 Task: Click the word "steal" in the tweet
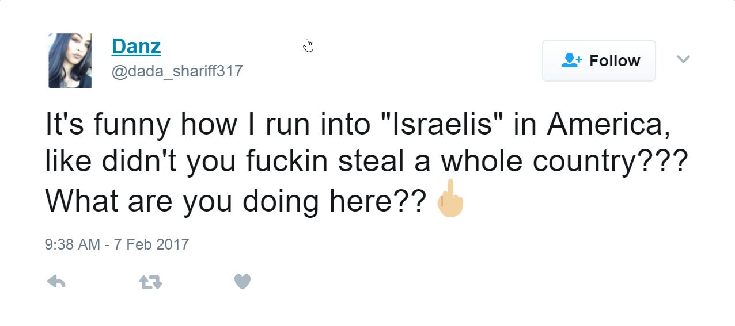click(371, 162)
